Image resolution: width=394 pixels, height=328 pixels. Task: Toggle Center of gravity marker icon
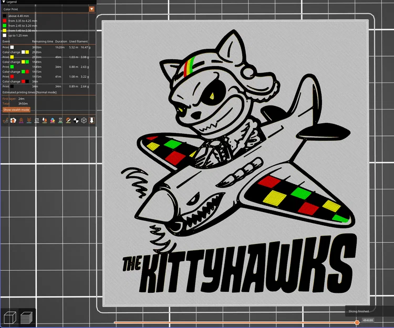[x=76, y=121]
